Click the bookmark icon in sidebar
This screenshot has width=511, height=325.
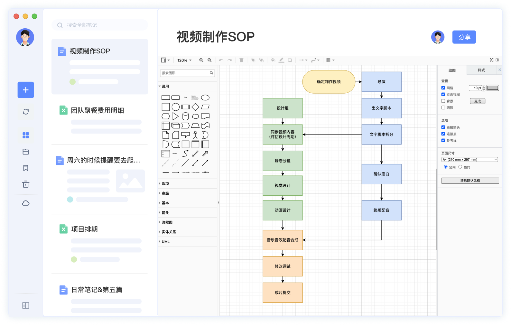click(26, 168)
